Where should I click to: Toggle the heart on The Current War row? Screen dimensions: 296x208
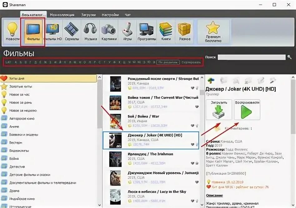[x=197, y=106]
